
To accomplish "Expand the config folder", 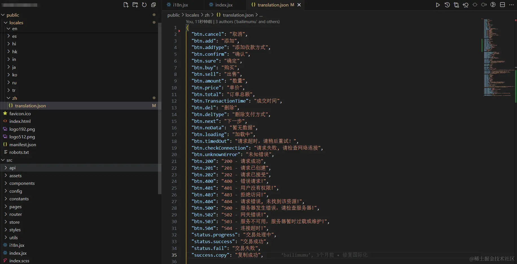I will click(6, 191).
